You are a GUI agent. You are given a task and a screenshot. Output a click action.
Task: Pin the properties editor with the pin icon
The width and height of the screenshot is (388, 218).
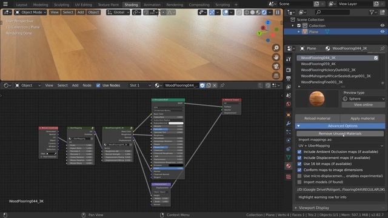click(383, 48)
